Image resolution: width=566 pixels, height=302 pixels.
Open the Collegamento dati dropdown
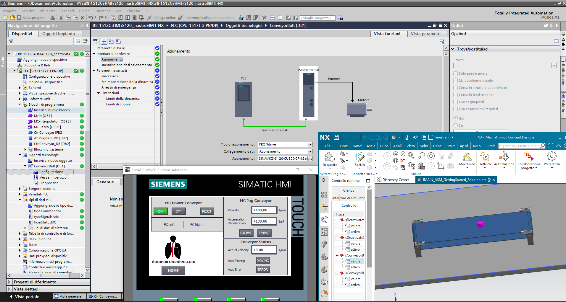310,151
